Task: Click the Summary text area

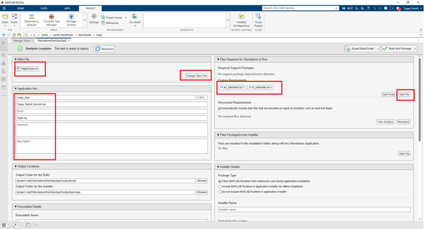Action: coord(112,130)
